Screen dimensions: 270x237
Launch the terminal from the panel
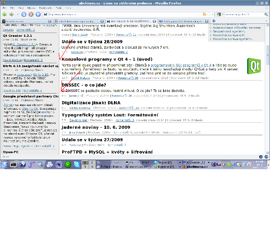(x=13, y=164)
